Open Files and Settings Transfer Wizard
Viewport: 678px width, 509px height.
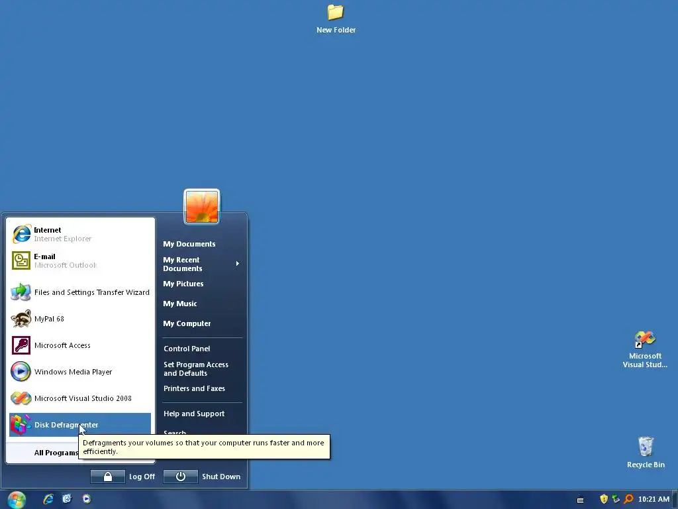[80, 292]
